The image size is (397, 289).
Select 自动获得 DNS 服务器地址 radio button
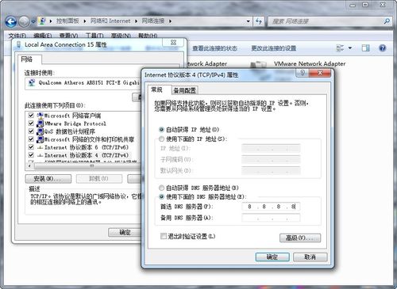[x=161, y=188]
